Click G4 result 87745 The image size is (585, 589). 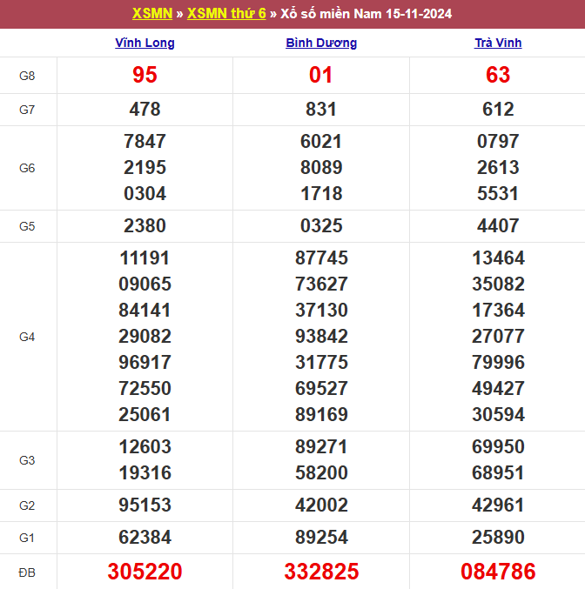point(321,258)
